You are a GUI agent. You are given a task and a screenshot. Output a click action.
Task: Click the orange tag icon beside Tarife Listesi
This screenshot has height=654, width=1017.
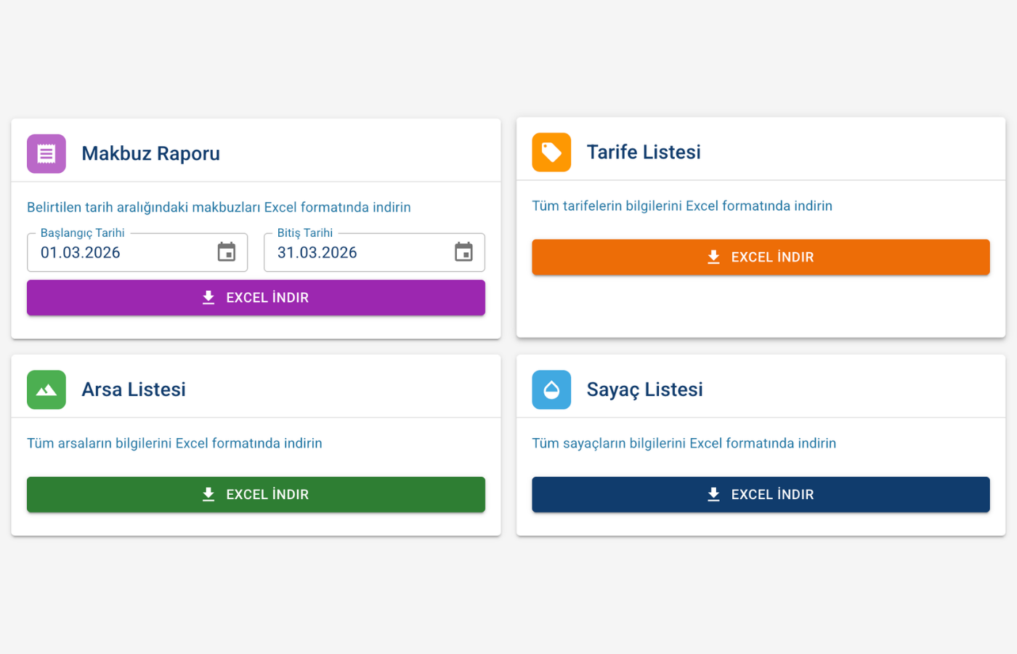click(x=551, y=152)
